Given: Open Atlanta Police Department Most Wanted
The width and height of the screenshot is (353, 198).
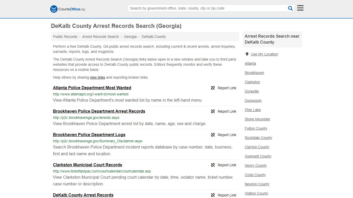Looking at the screenshot, I should pyautogui.click(x=92, y=88).
